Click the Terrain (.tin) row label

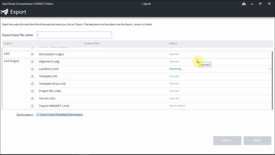(x=47, y=99)
